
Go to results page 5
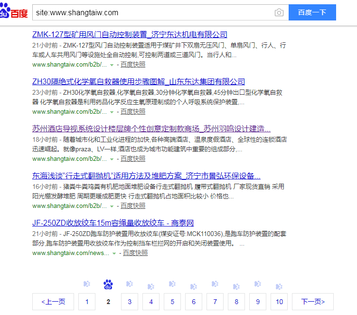click(x=172, y=302)
